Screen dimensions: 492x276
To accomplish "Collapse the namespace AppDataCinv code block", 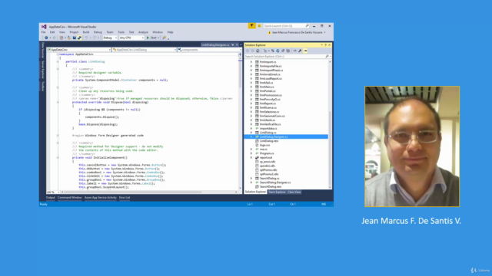I will click(58, 54).
